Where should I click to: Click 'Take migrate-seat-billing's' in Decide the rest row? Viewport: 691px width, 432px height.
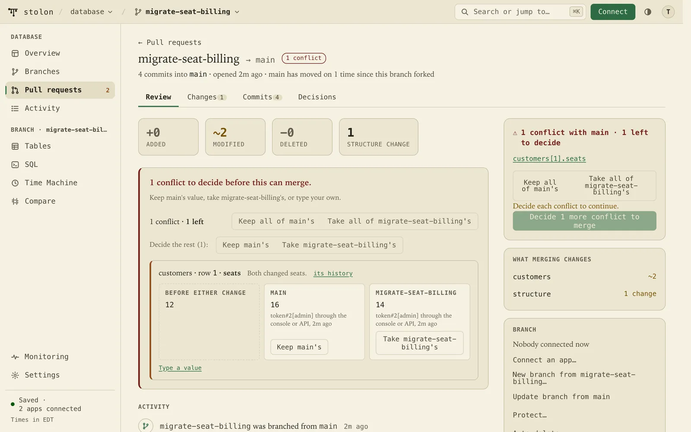pos(339,245)
